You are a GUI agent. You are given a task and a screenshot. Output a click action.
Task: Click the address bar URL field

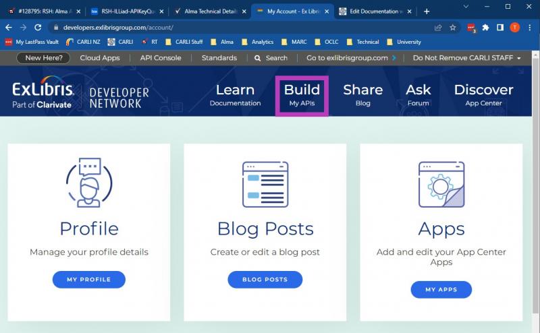241,28
